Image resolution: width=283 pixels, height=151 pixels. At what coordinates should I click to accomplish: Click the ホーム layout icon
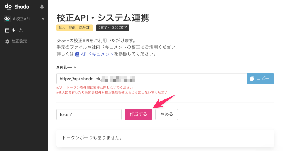[7, 30]
